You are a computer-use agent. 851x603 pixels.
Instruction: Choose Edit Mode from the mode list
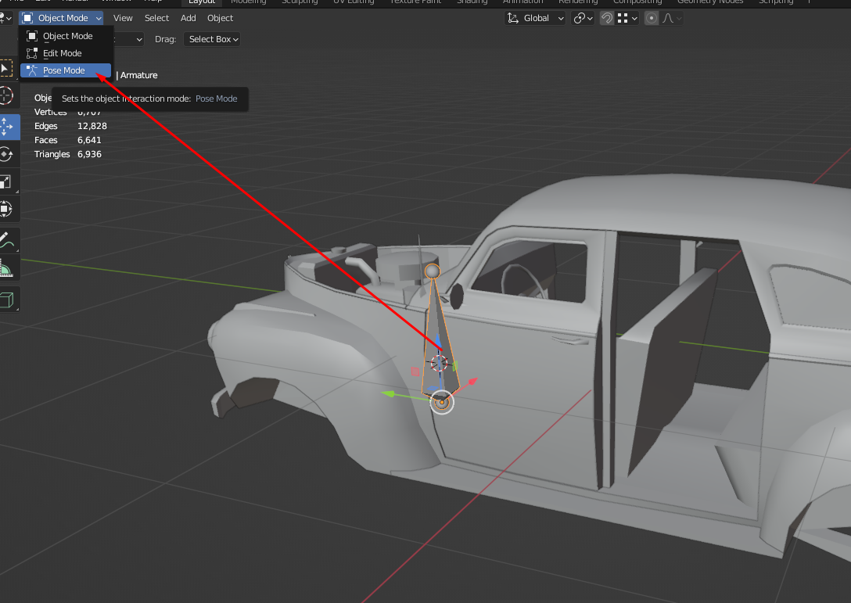click(x=62, y=53)
